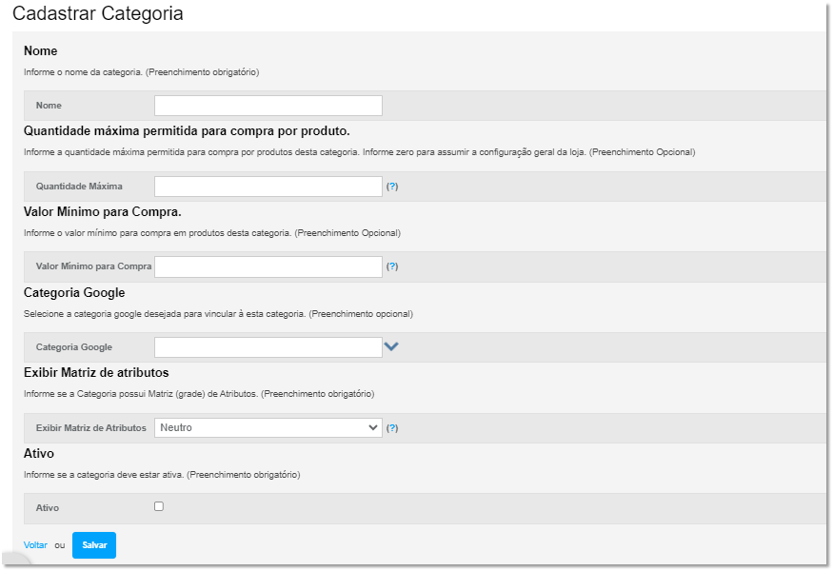833x571 pixels.
Task: Open help tooltip for Valor Mínimo para Compra
Action: point(392,266)
